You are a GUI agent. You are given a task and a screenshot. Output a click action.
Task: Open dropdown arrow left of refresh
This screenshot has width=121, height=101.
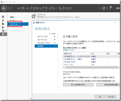click(x=100, y=8)
